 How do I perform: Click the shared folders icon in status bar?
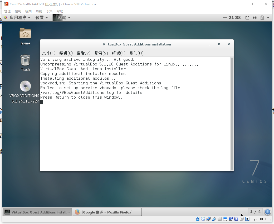219,219
